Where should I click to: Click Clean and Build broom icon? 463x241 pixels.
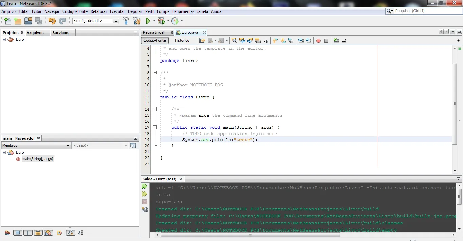pos(137,21)
